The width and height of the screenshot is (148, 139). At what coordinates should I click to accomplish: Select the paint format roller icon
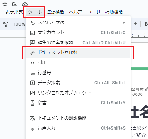[6, 24]
